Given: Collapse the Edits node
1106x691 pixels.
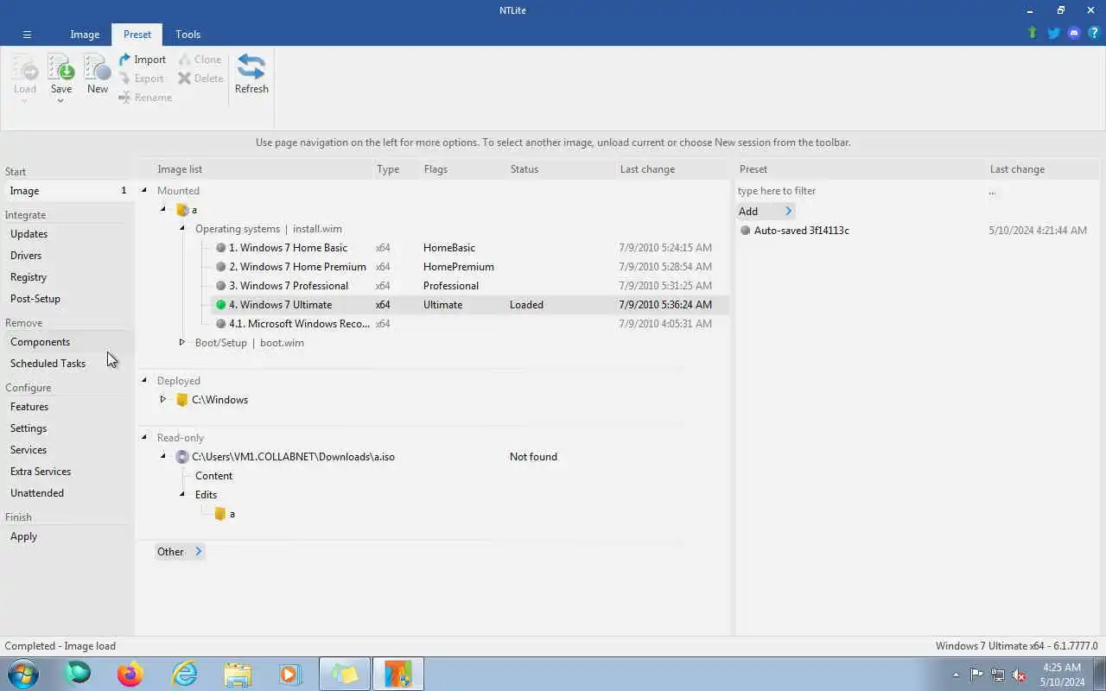Looking at the screenshot, I should click(x=182, y=495).
